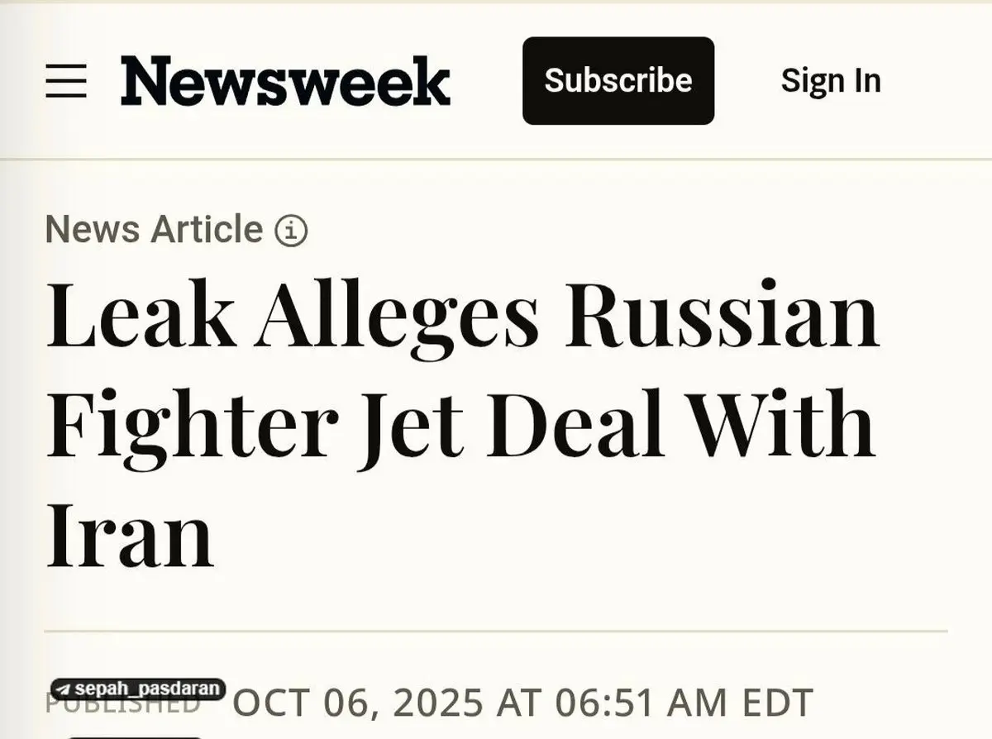Click the partially hidden PUBLISHED label
Image resolution: width=992 pixels, height=739 pixels.
pyautogui.click(x=122, y=706)
